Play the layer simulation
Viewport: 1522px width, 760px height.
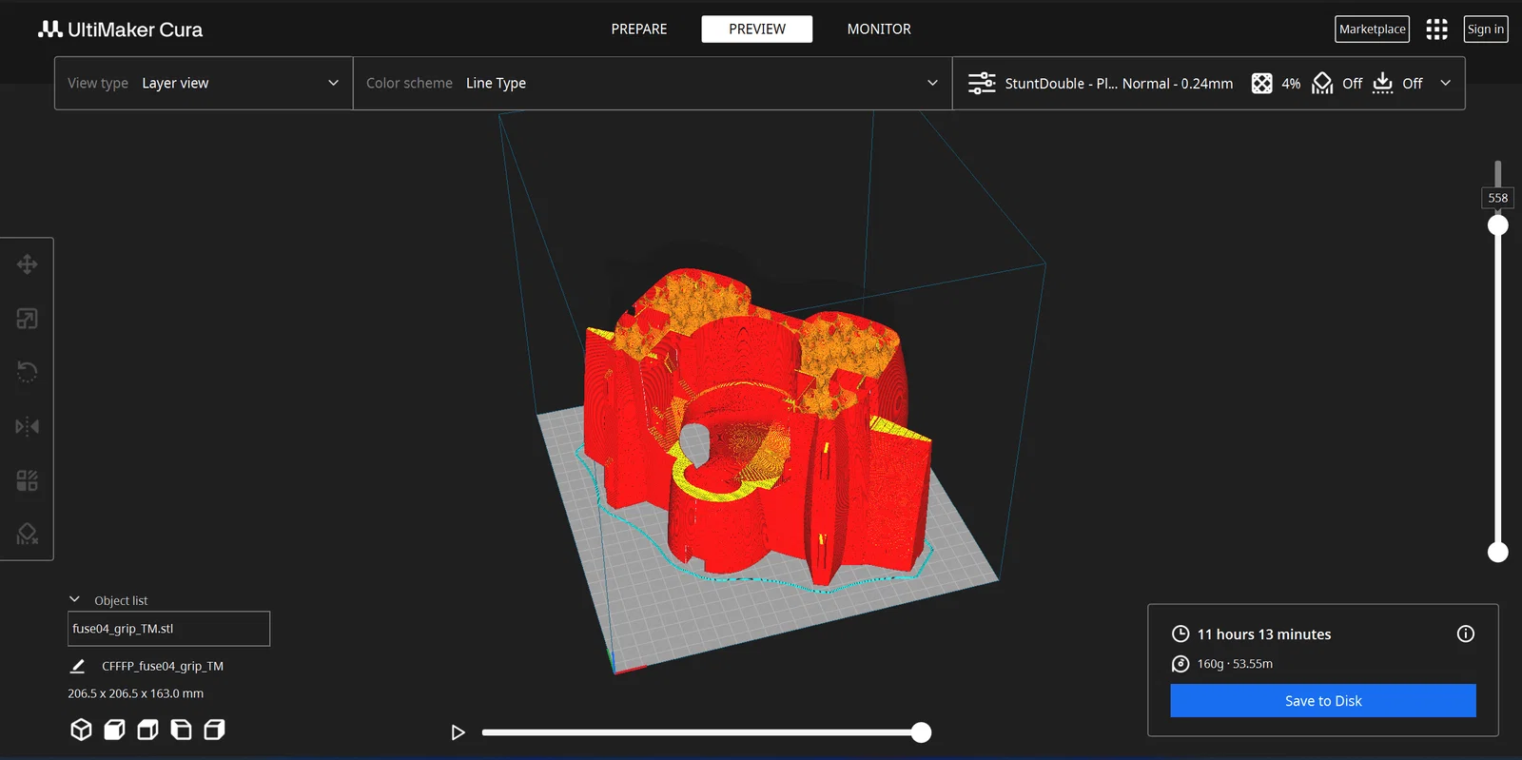coord(458,732)
